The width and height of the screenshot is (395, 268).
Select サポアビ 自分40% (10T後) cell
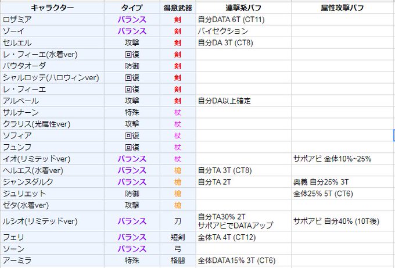click(343, 221)
